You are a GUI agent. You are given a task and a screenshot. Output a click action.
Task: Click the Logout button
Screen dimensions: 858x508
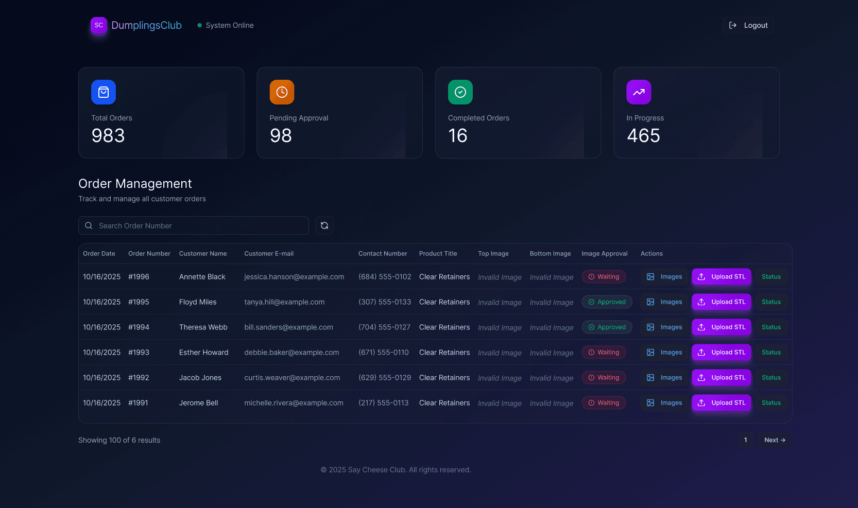(x=748, y=25)
